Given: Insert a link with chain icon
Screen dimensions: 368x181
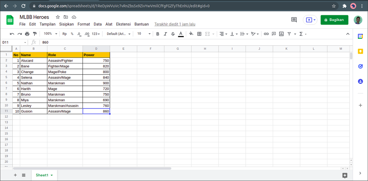Looking at the screenshot, I should 266,34.
